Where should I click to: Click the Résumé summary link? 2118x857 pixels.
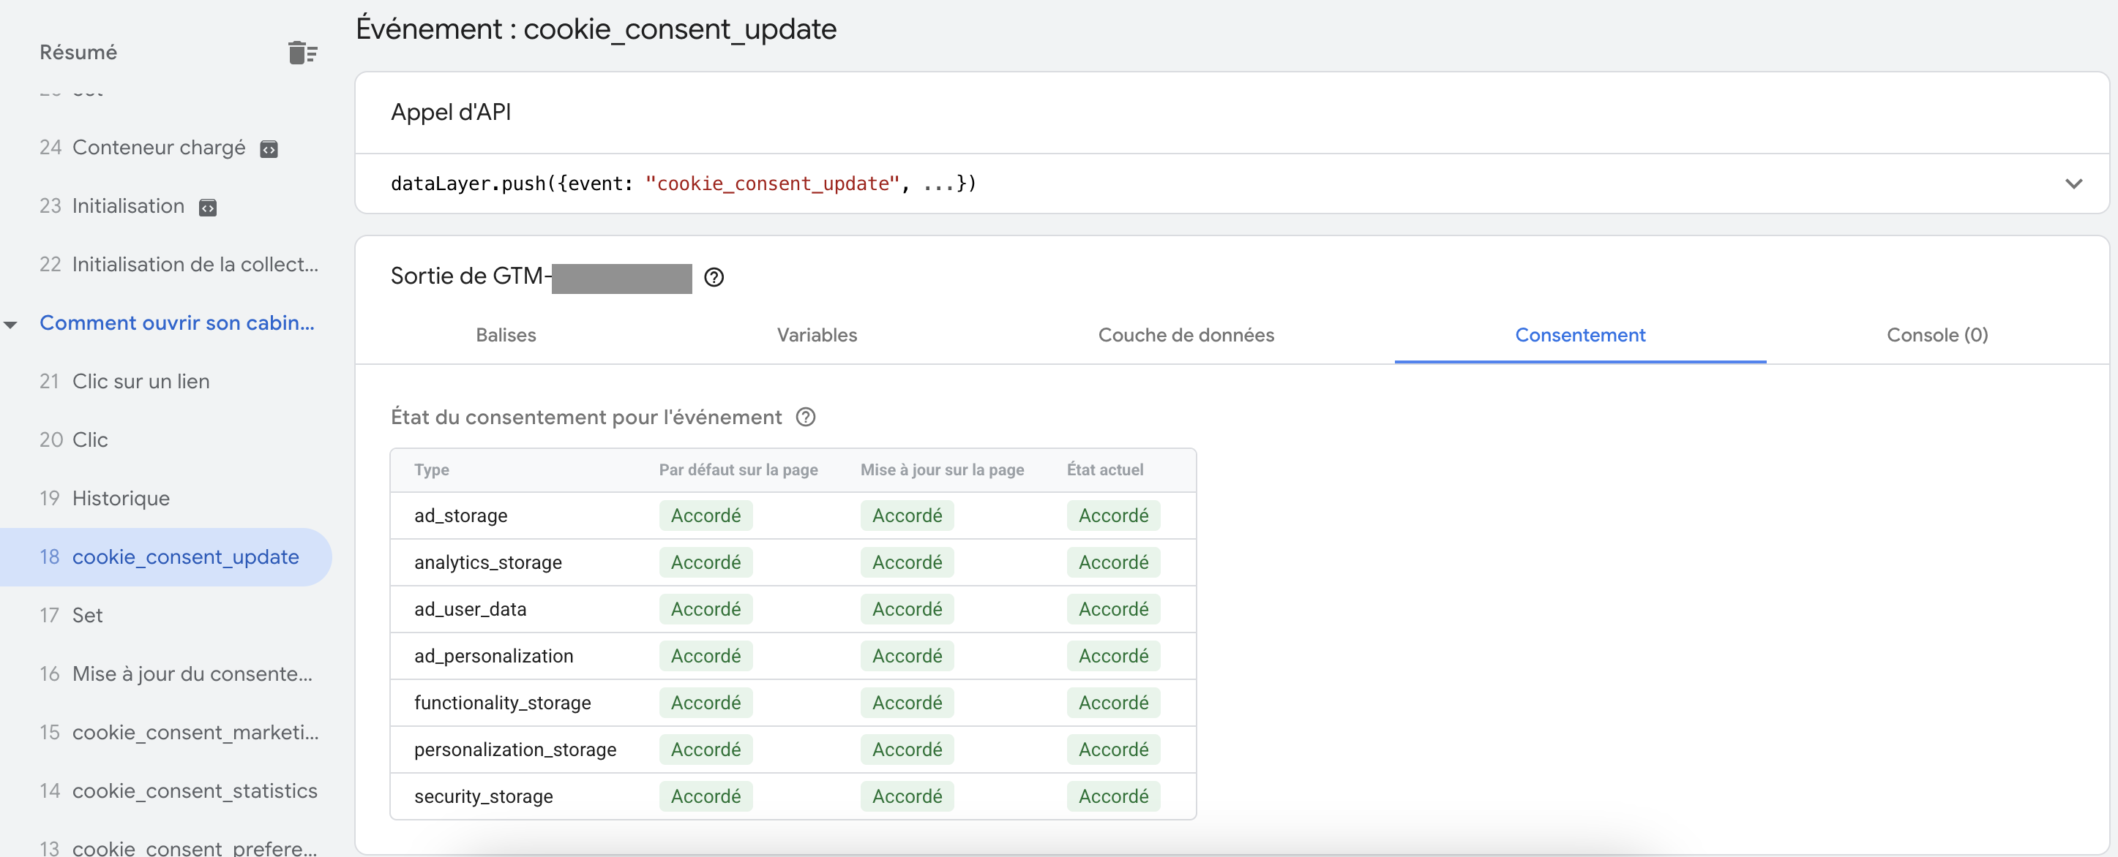point(78,53)
